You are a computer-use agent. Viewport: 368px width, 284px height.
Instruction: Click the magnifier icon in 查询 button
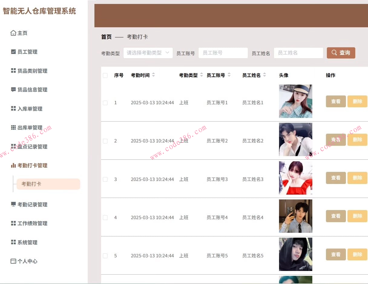click(x=335, y=53)
